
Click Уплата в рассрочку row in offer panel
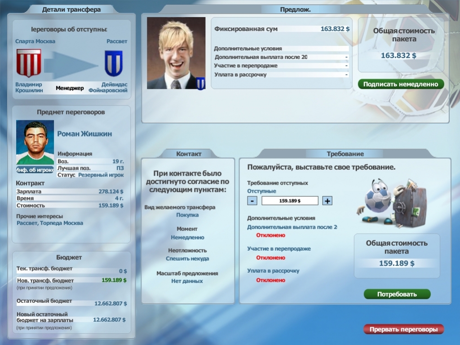click(x=281, y=75)
